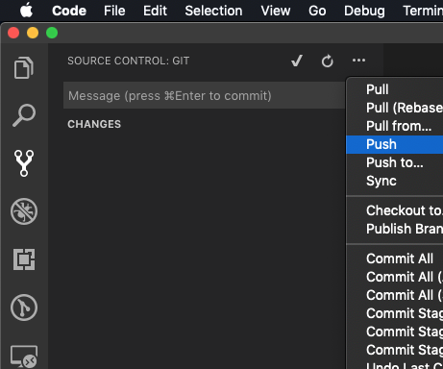This screenshot has height=369, width=443.
Task: Click the commit message input field
Action: [x=205, y=95]
